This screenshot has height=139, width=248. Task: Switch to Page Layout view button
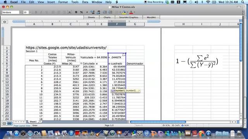click(9, 124)
